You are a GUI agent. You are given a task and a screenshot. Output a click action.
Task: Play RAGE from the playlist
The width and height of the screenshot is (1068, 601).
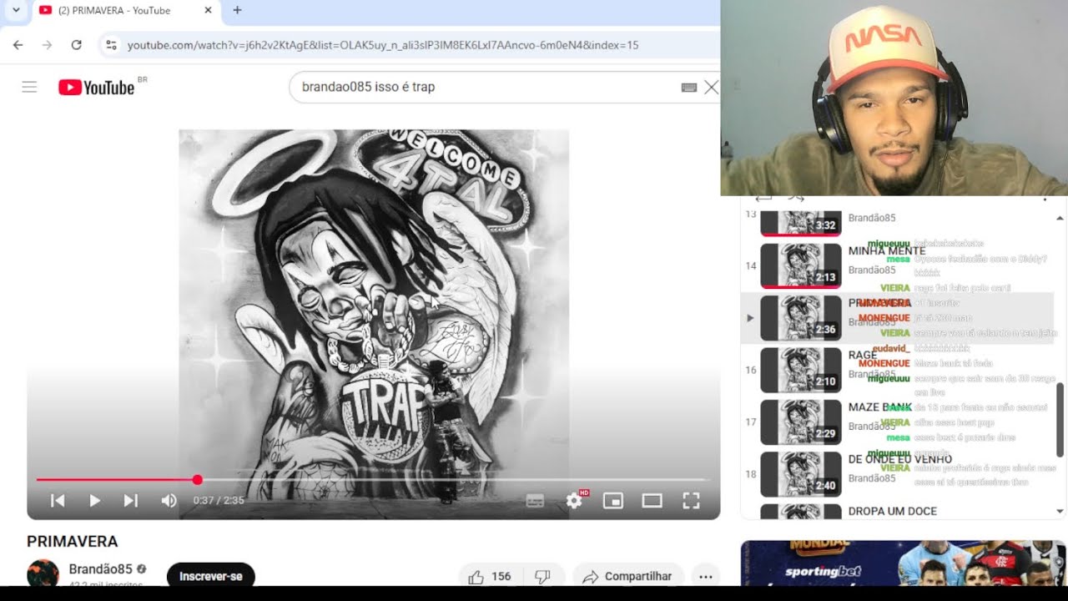click(x=897, y=370)
